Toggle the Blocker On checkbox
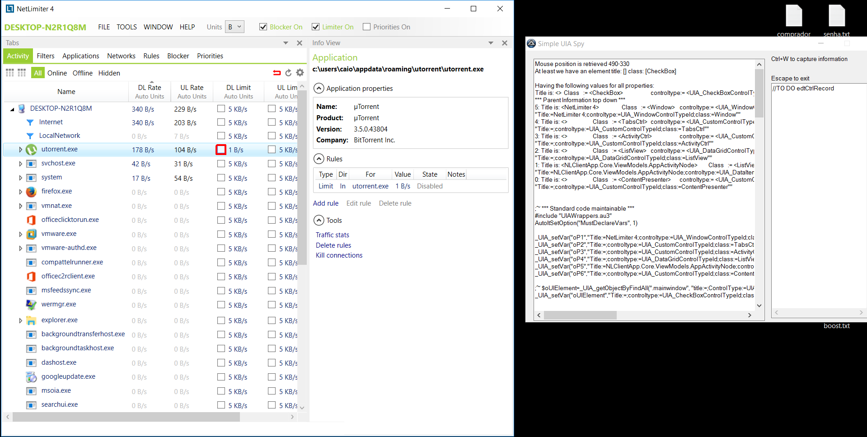Image resolution: width=867 pixels, height=437 pixels. click(263, 27)
